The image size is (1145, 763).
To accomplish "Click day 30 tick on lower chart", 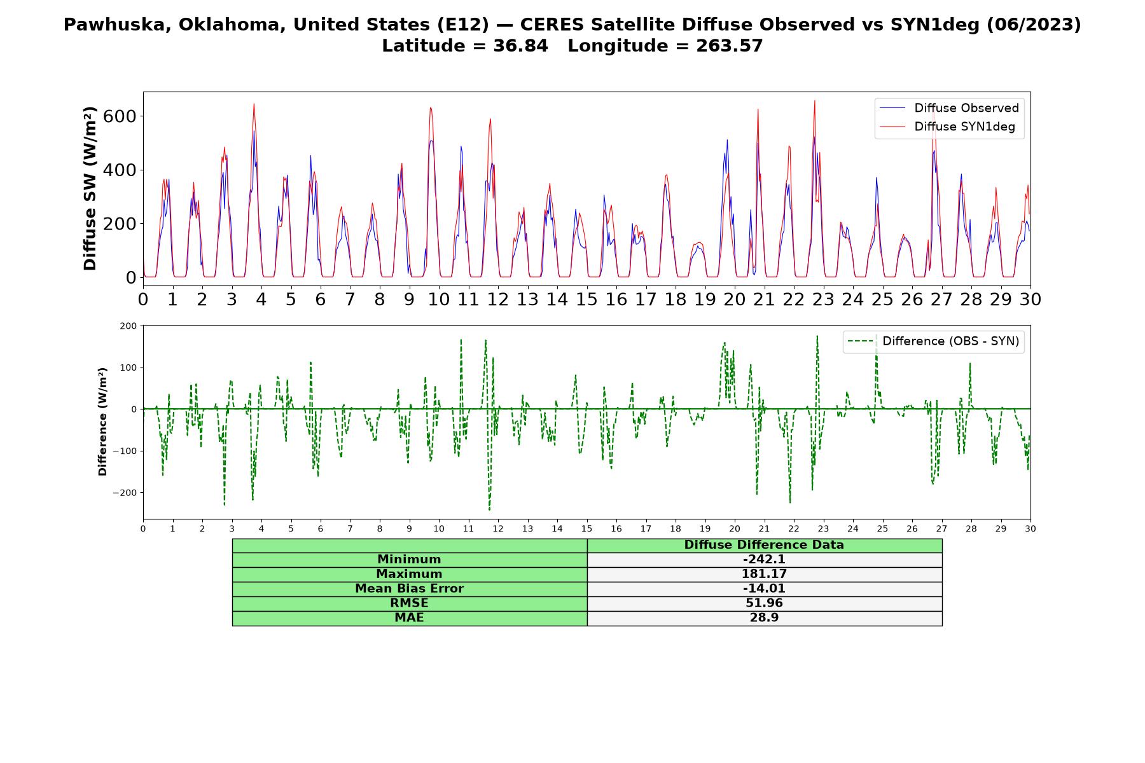I will [1030, 529].
